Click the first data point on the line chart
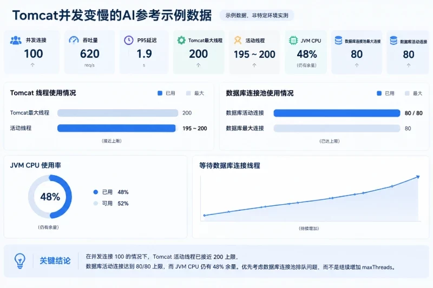433x288 pixels. [x=205, y=216]
